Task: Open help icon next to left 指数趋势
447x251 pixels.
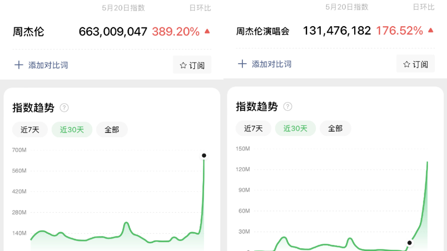Action: 64,108
